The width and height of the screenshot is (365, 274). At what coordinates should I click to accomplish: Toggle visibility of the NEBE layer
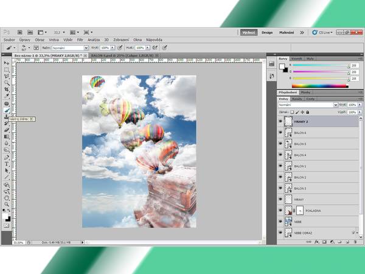[x=280, y=222]
